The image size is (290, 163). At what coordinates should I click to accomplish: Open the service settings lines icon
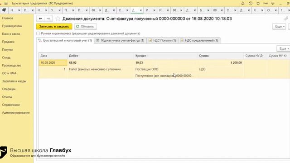tap(273, 3)
